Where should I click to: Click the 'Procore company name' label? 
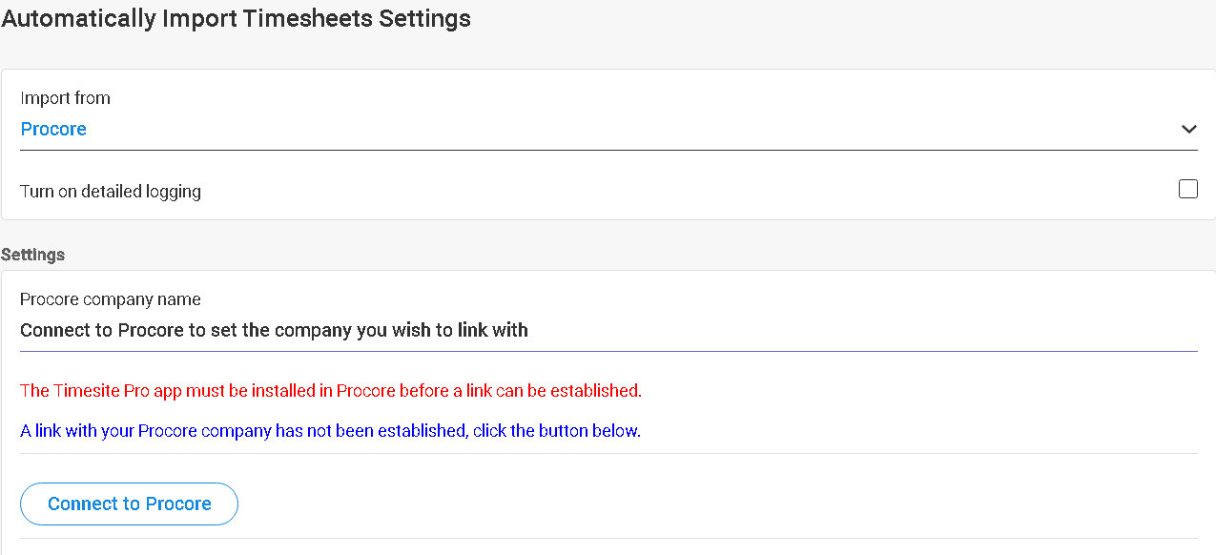(111, 299)
